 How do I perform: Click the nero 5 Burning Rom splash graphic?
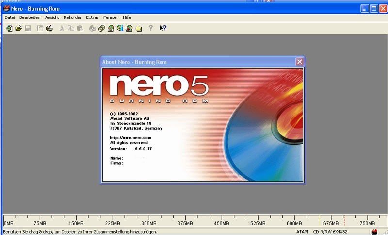tap(202, 125)
